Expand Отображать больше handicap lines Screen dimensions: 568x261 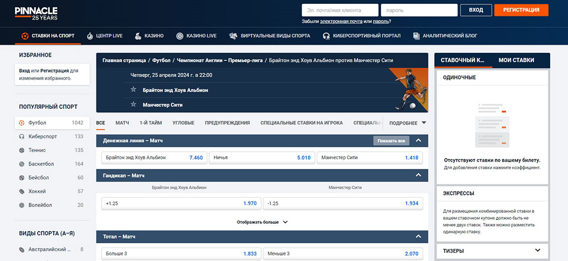(262, 222)
